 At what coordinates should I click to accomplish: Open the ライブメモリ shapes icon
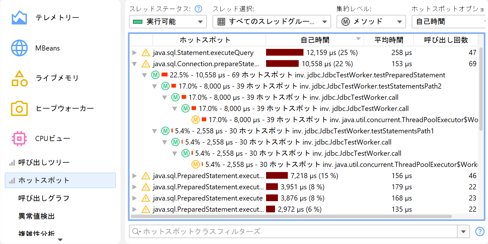[19, 78]
